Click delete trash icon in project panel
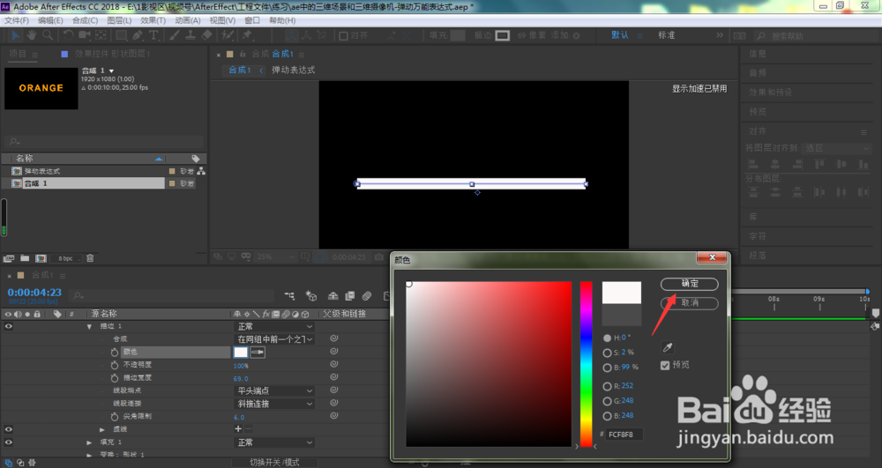 (x=90, y=258)
